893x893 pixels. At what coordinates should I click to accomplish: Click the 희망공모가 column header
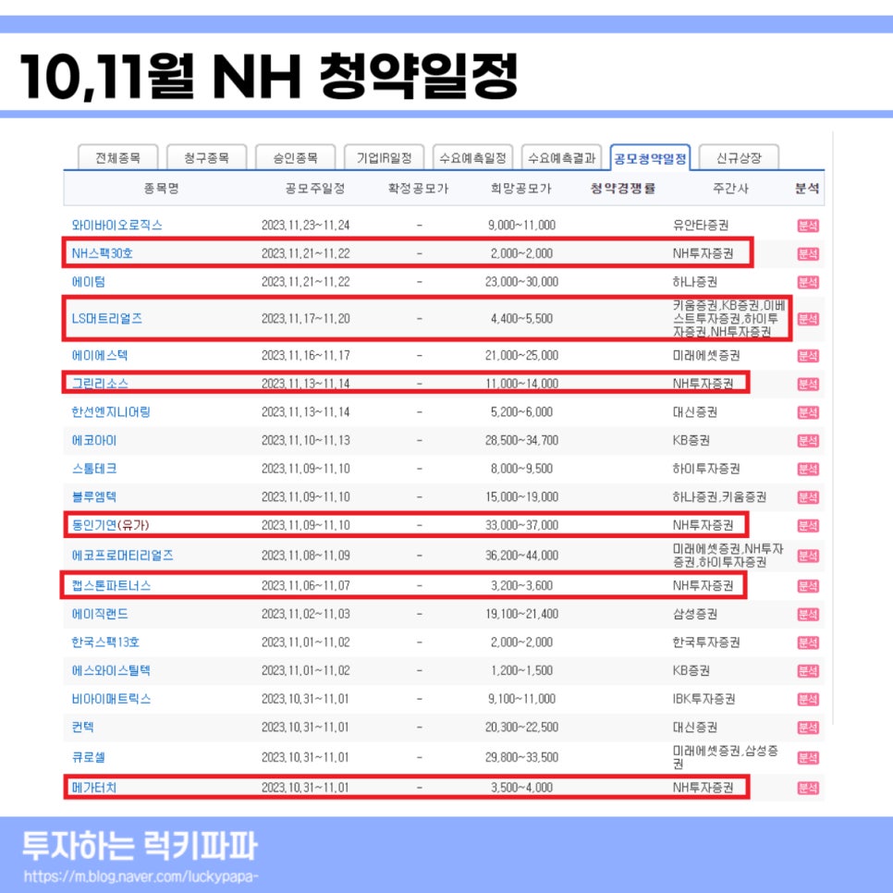pos(521,189)
